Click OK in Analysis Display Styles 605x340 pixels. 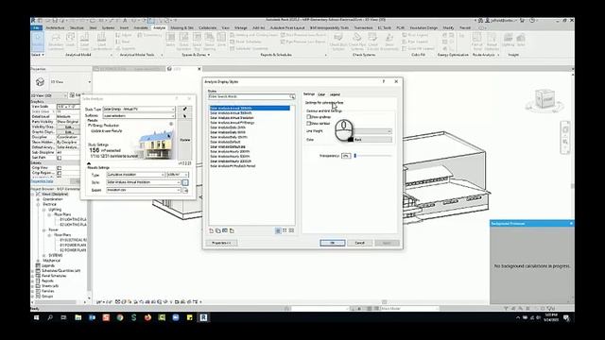[332, 243]
